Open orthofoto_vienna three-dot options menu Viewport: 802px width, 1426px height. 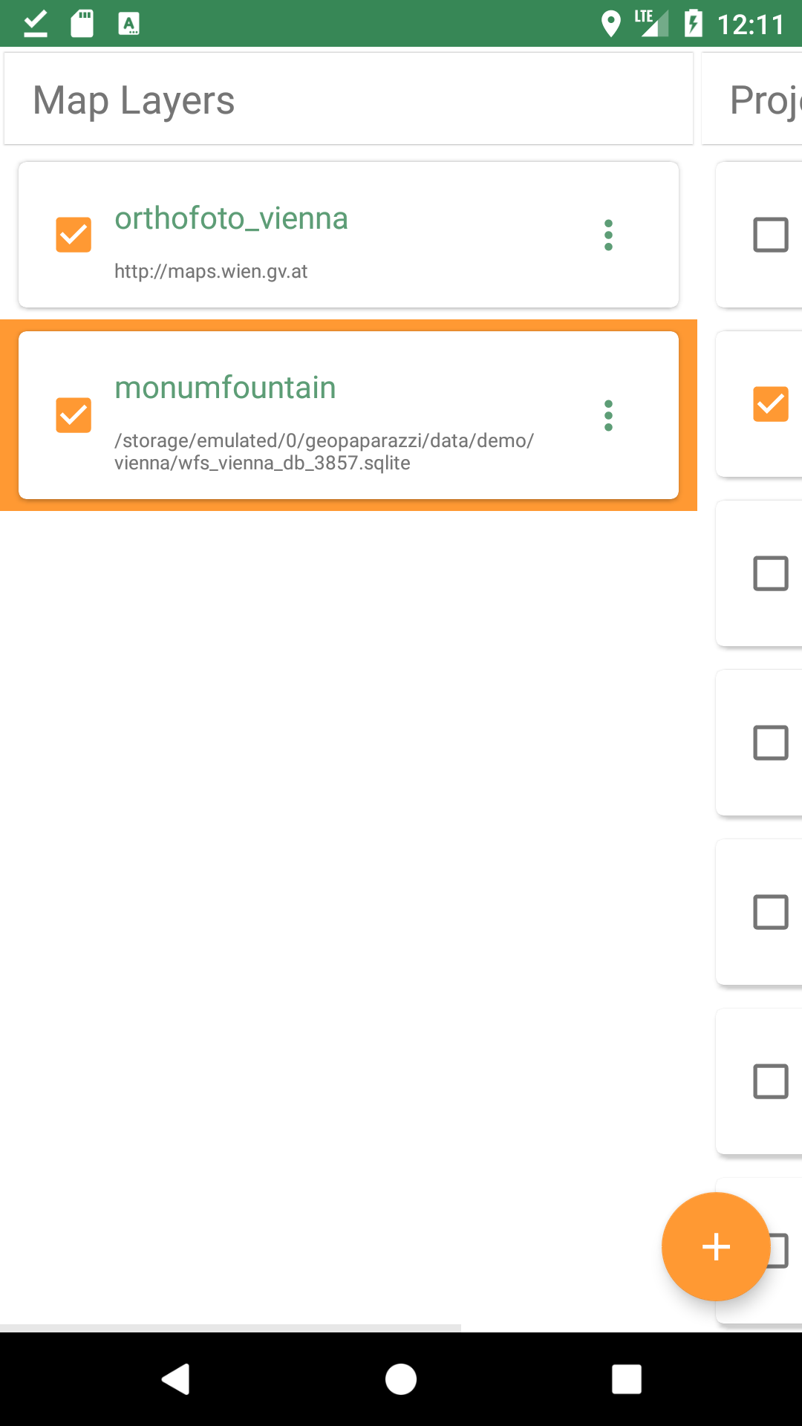coord(608,235)
